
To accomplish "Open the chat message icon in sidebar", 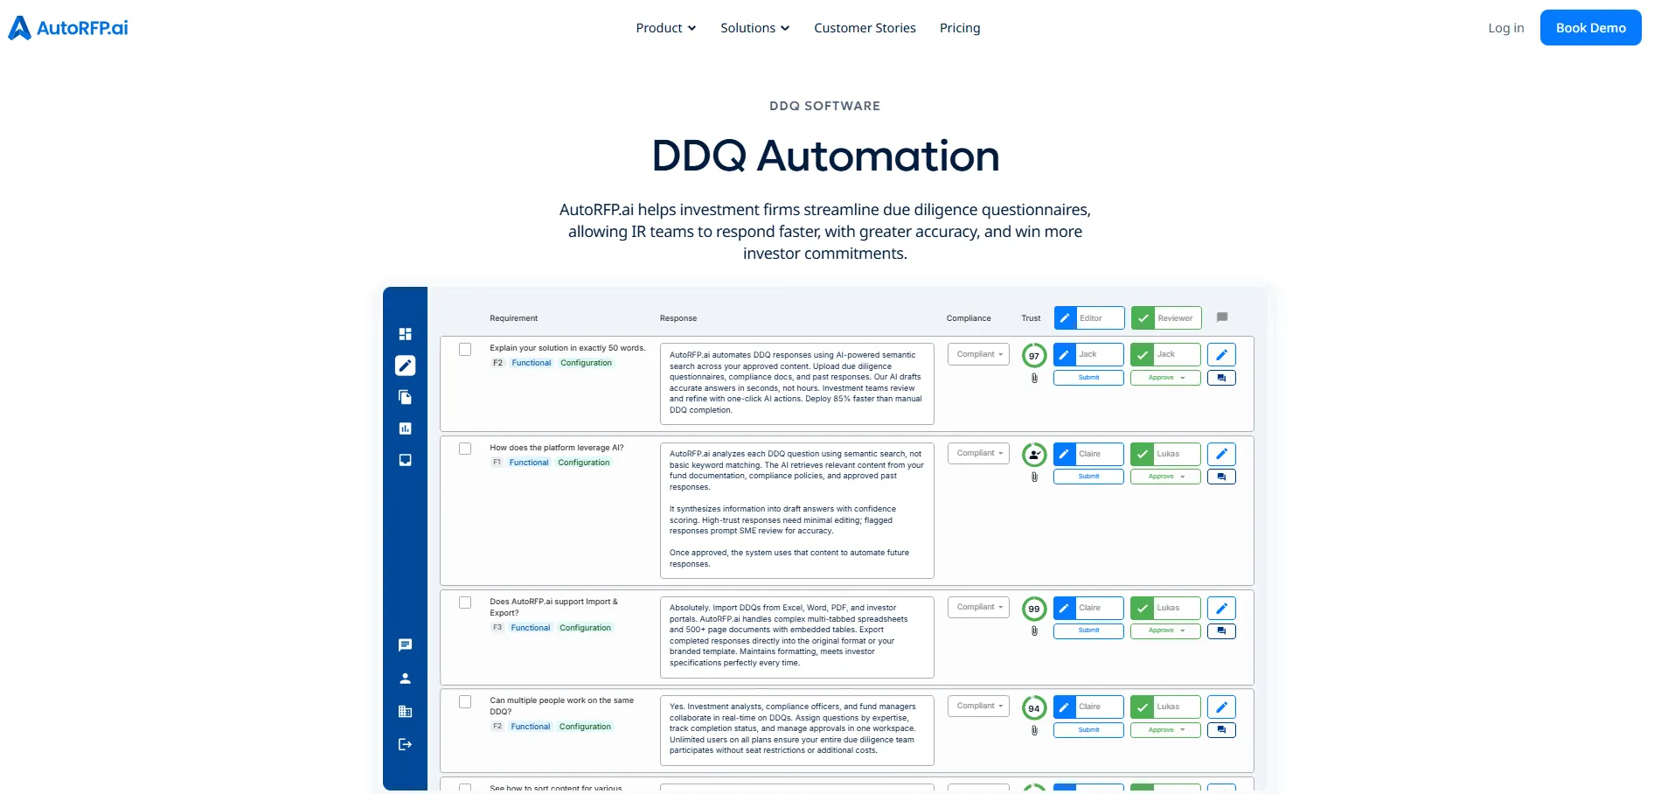I will tap(405, 645).
